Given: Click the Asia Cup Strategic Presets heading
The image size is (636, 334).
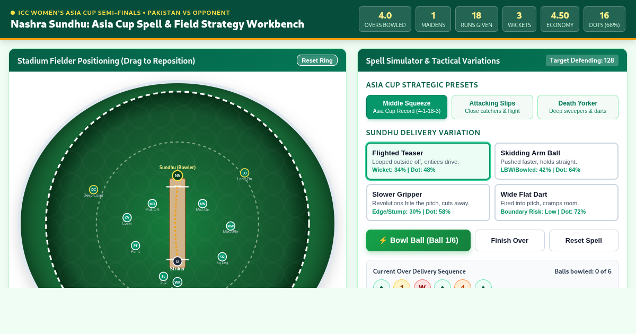Looking at the screenshot, I should pyautogui.click(x=422, y=85).
